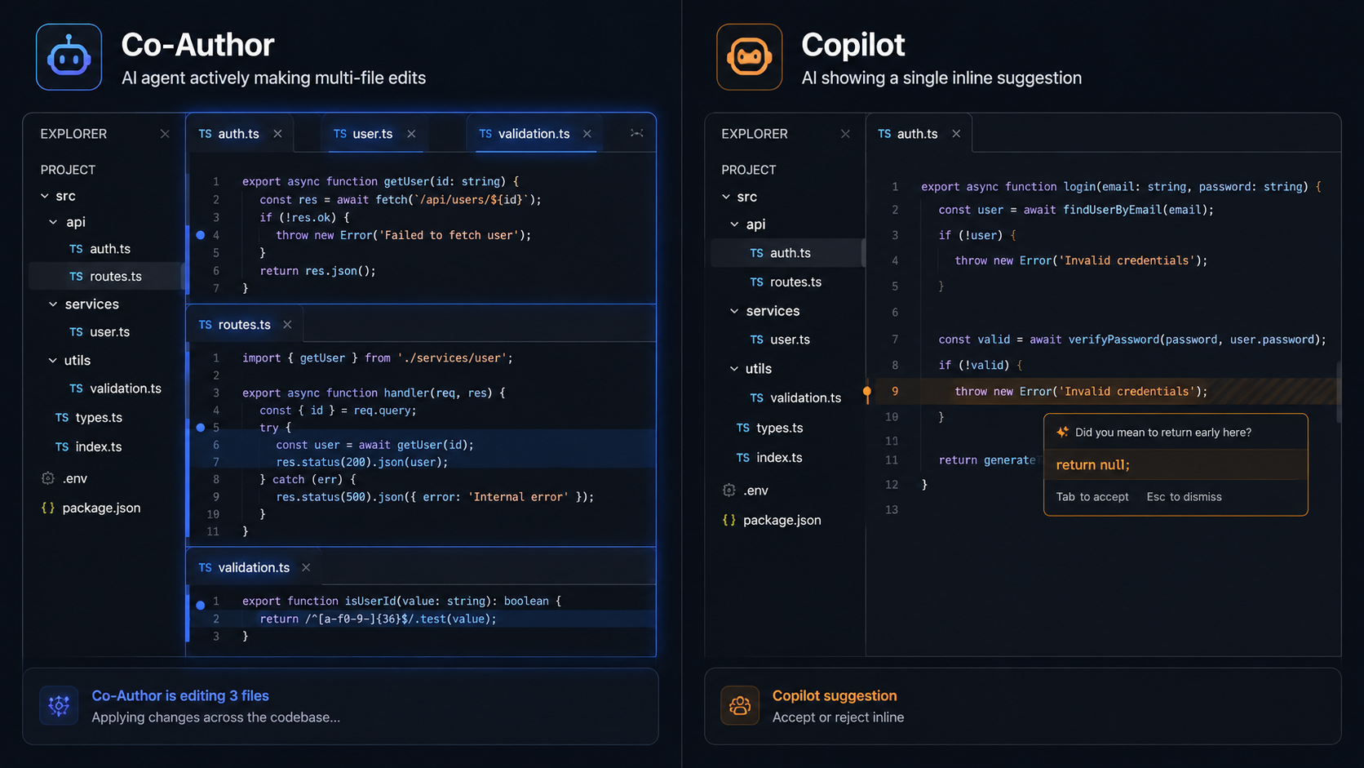The width and height of the screenshot is (1364, 768).
Task: Dismiss suggestion via Esc to dismiss
Action: [x=1184, y=497]
